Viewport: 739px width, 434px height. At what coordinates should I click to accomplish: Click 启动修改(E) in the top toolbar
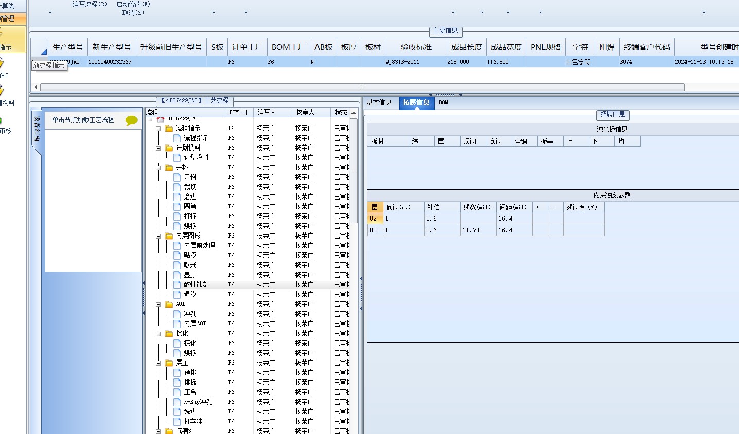tap(133, 4)
